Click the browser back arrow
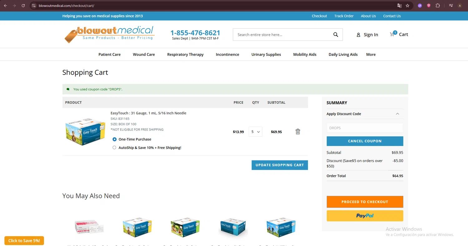 coord(5,6)
